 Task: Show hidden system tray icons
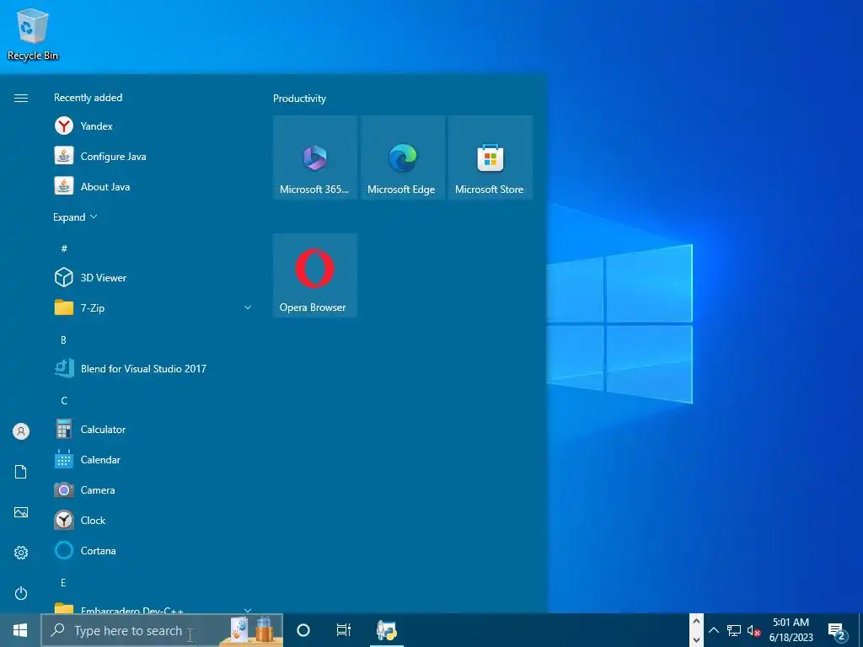[x=714, y=630]
